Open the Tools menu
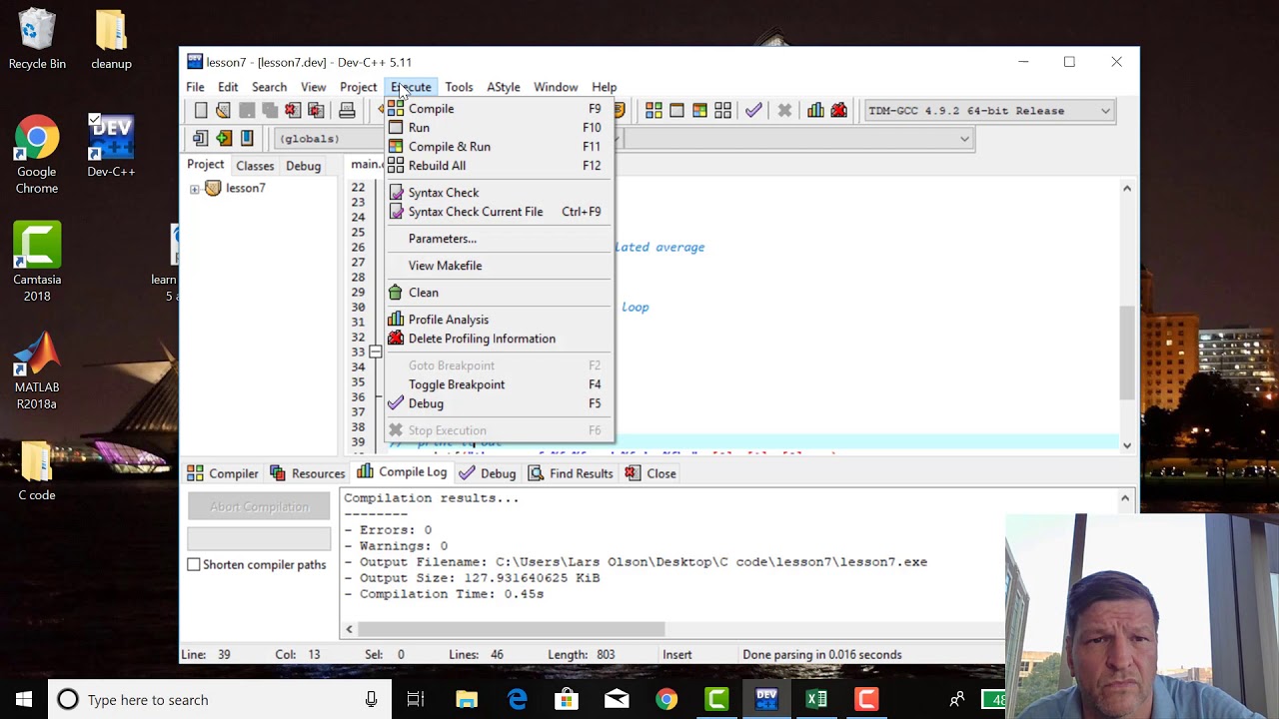1279x719 pixels. point(459,87)
